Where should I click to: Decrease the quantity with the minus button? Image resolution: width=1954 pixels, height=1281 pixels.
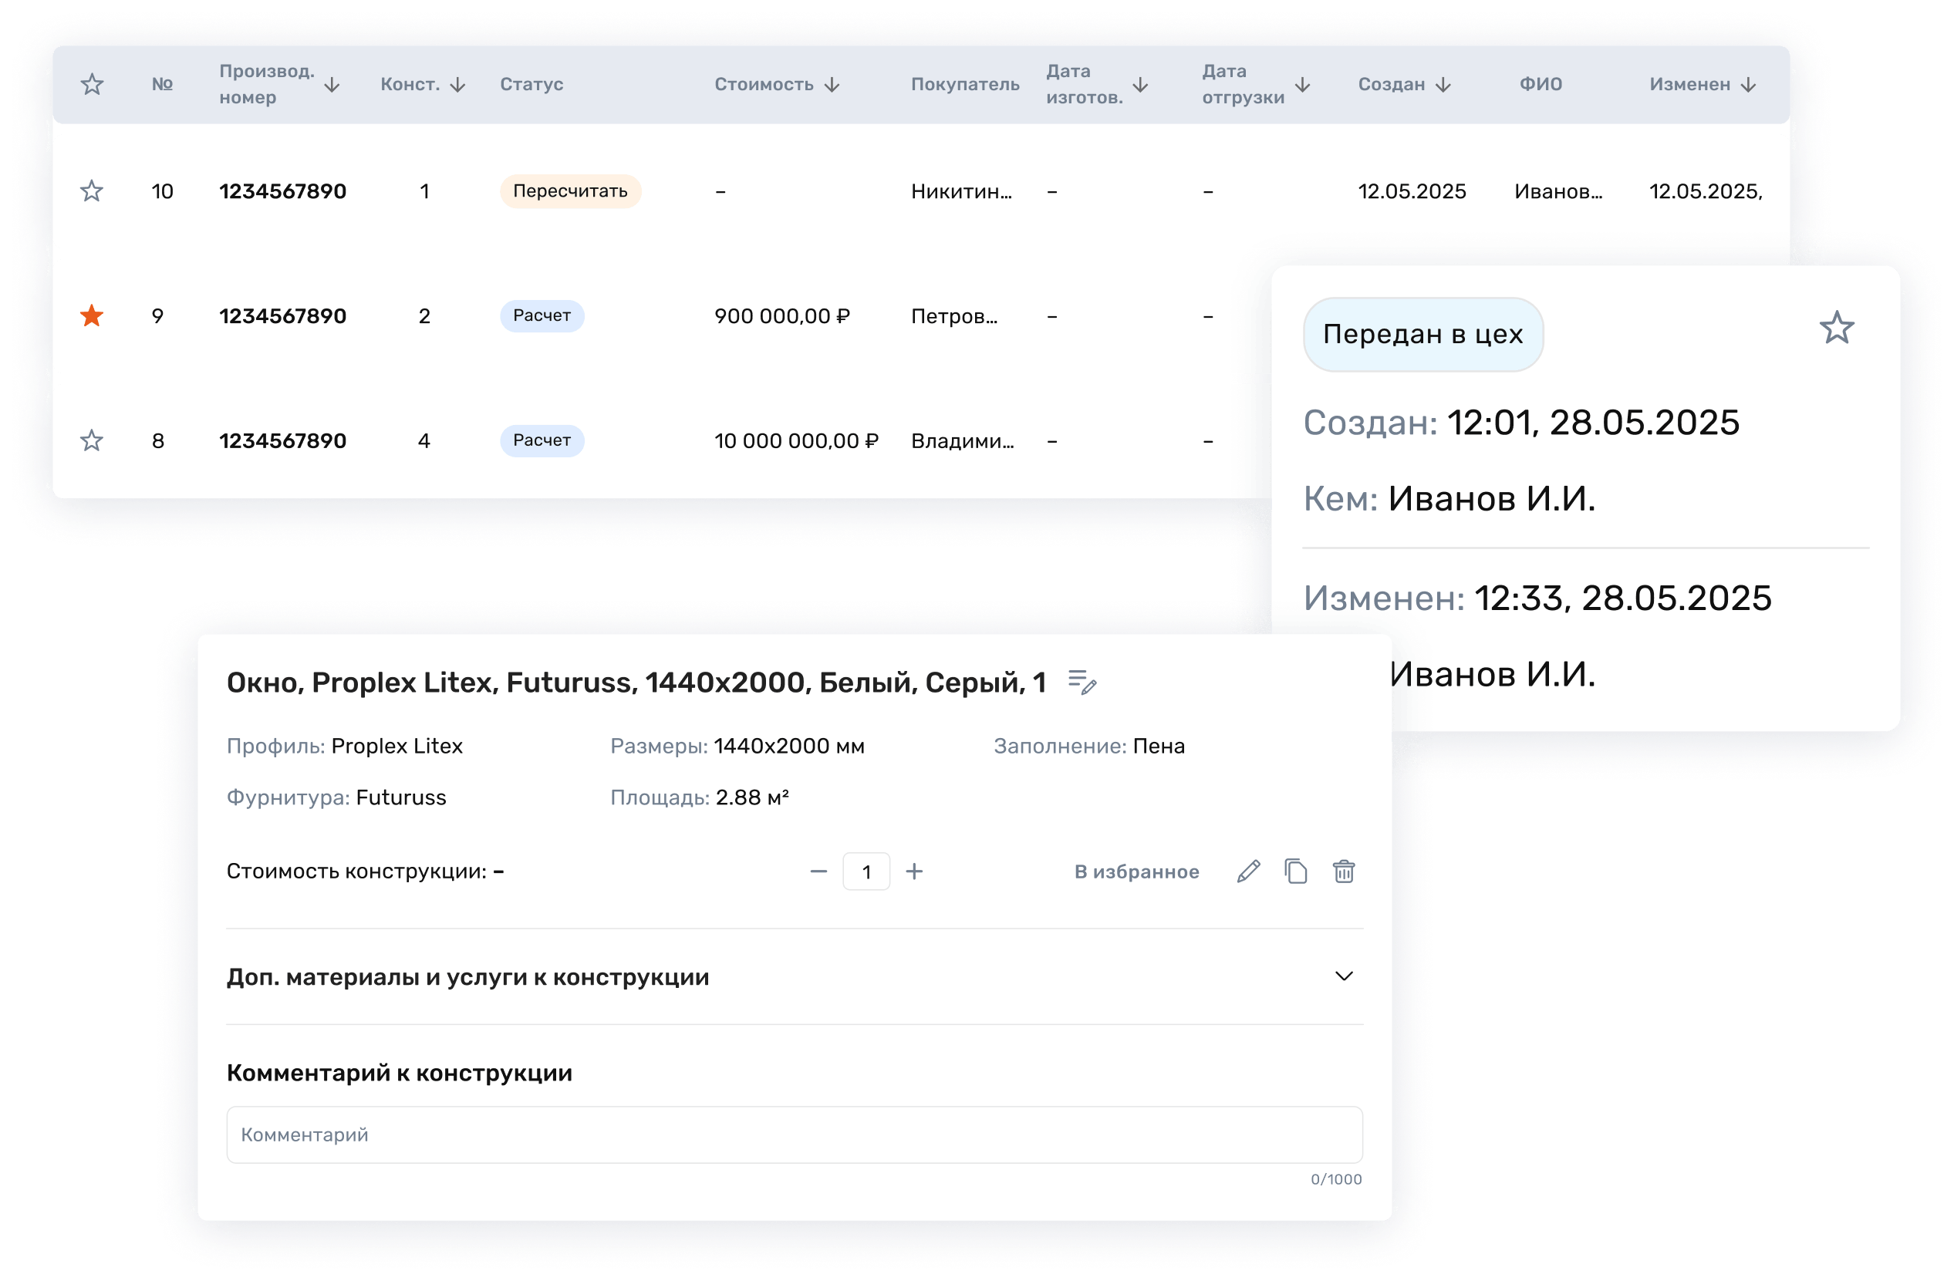pyautogui.click(x=818, y=871)
